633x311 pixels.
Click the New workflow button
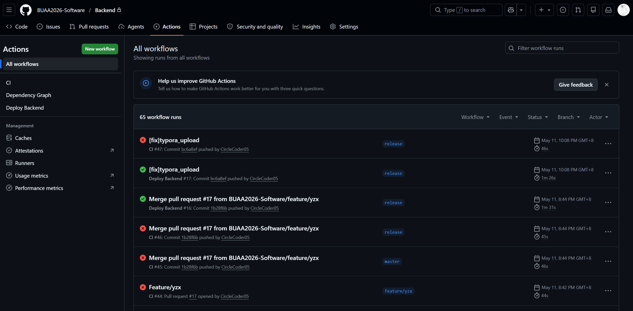point(100,49)
